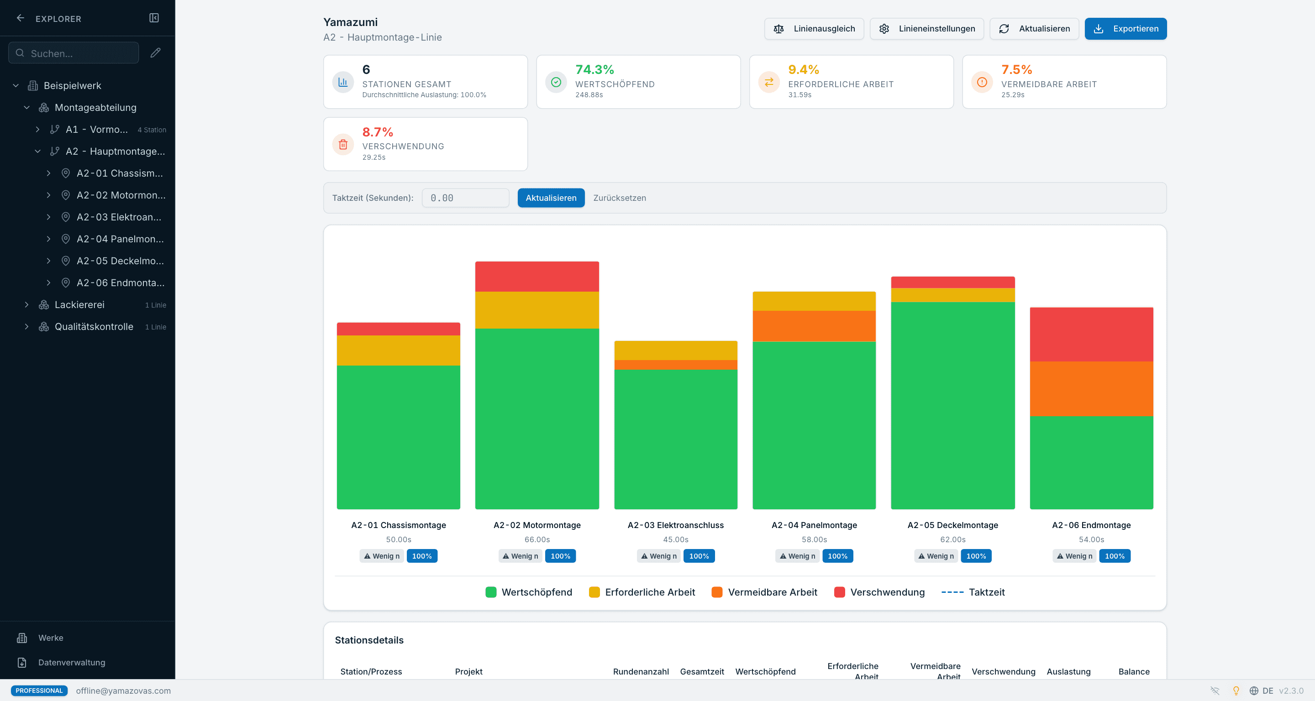Click the bar chart icon on Stationen card
This screenshot has height=701, width=1315.
point(343,82)
